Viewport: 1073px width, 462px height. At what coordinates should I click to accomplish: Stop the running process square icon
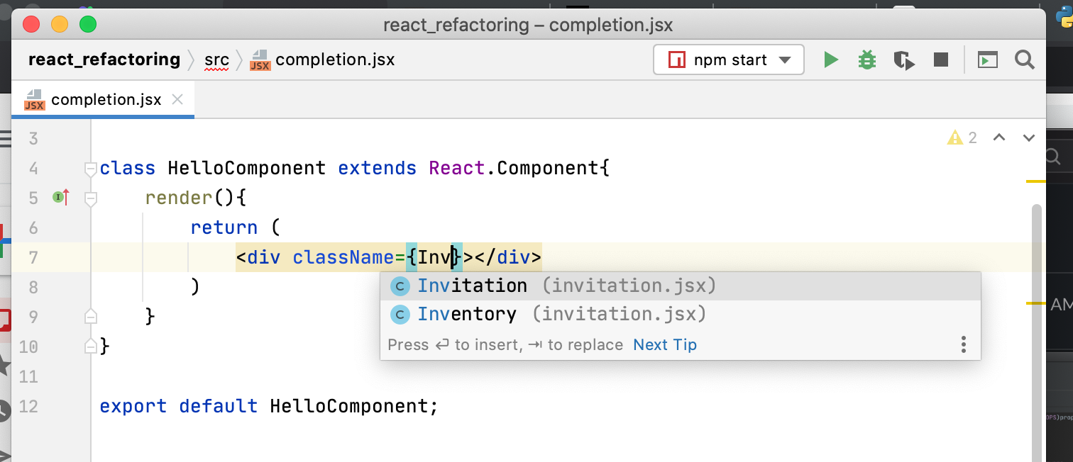point(941,60)
